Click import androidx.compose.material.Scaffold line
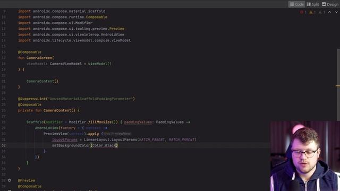This screenshot has height=191, width=340. pos(62,11)
